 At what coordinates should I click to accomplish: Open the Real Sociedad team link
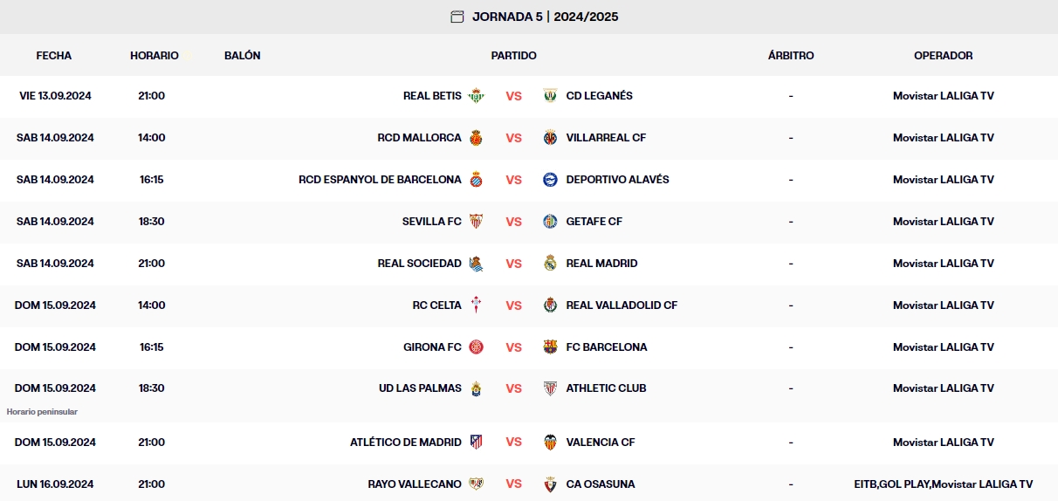(x=419, y=264)
